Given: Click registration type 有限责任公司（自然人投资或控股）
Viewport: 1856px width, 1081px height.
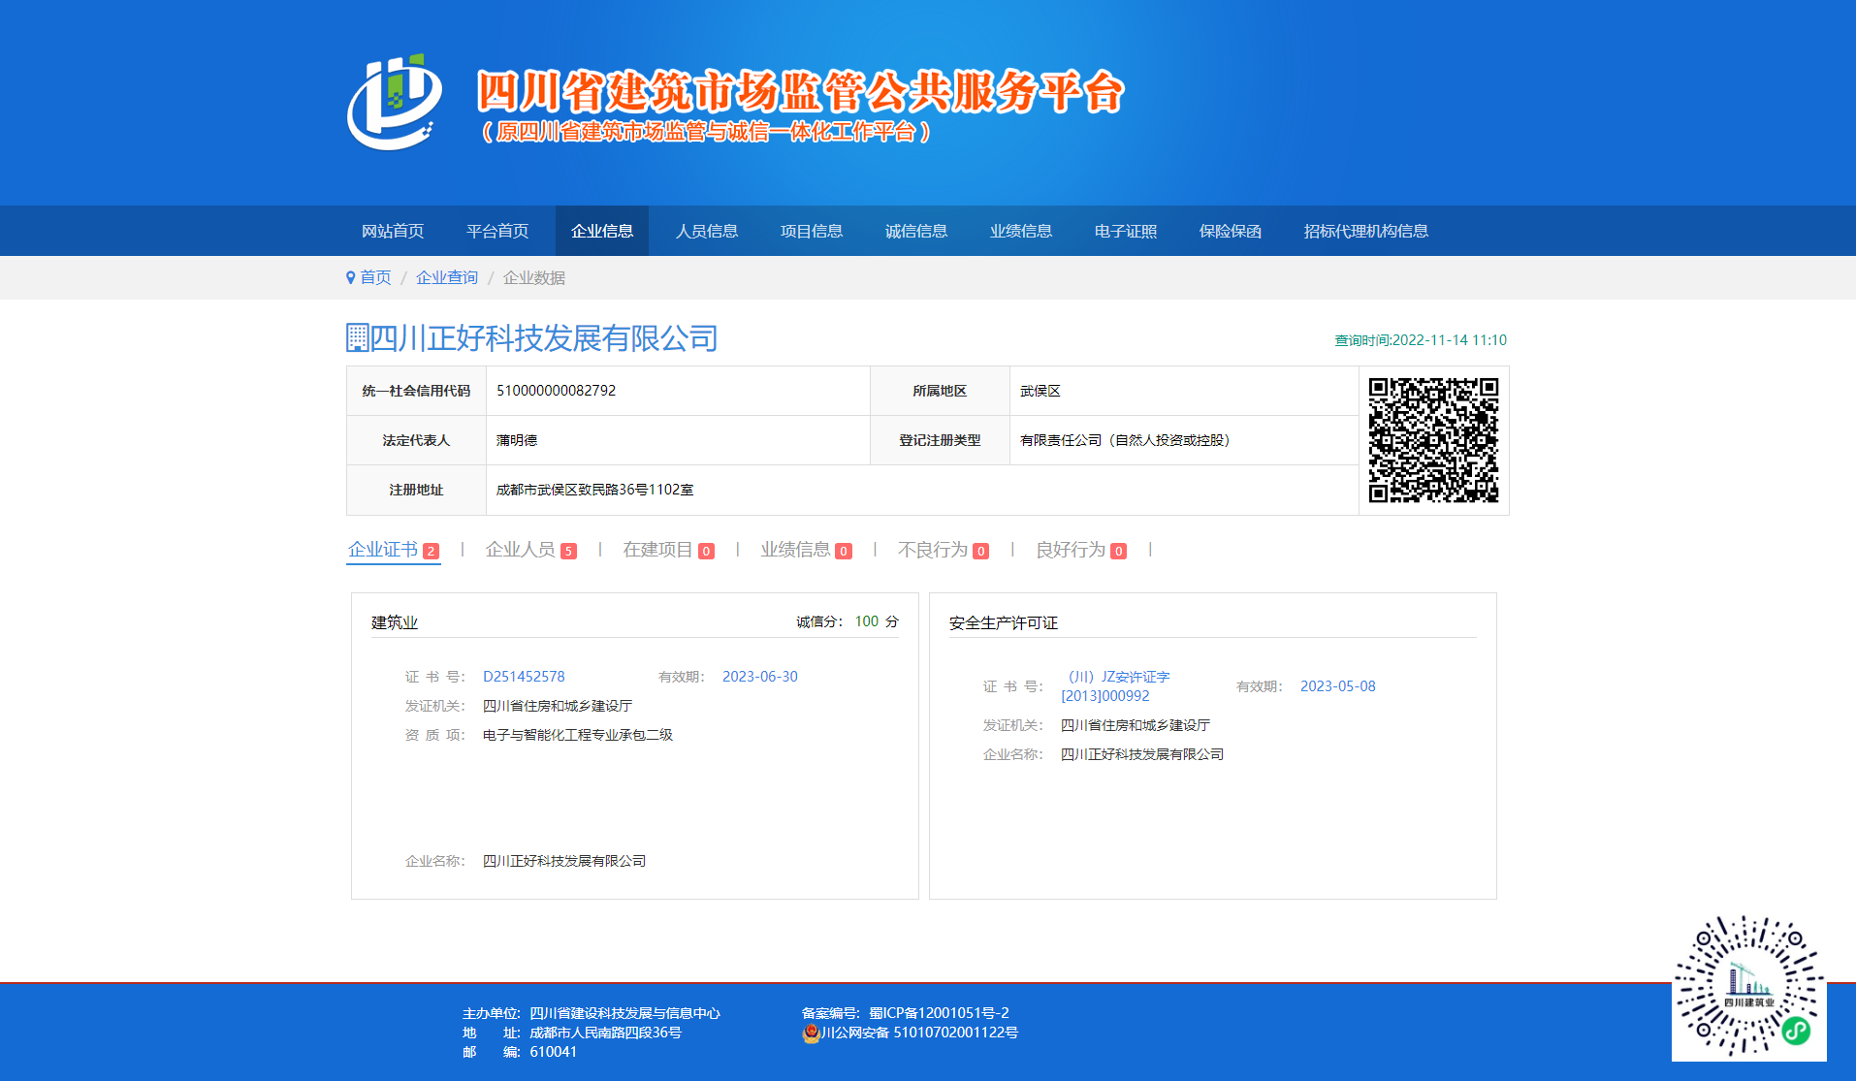Looking at the screenshot, I should [1125, 440].
